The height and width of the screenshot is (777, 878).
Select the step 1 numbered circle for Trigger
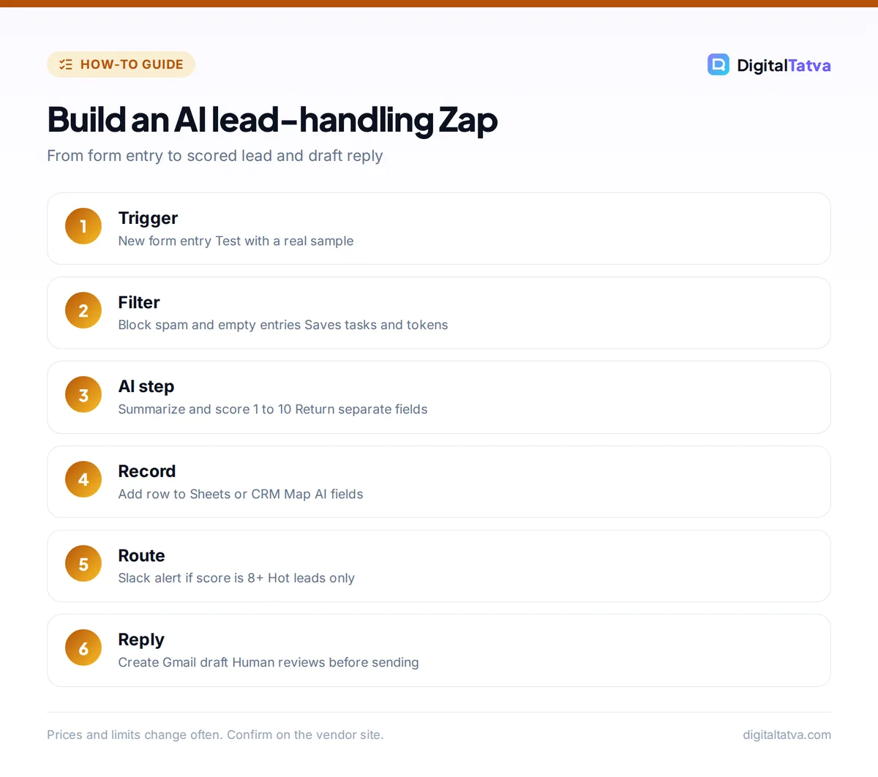click(x=83, y=226)
